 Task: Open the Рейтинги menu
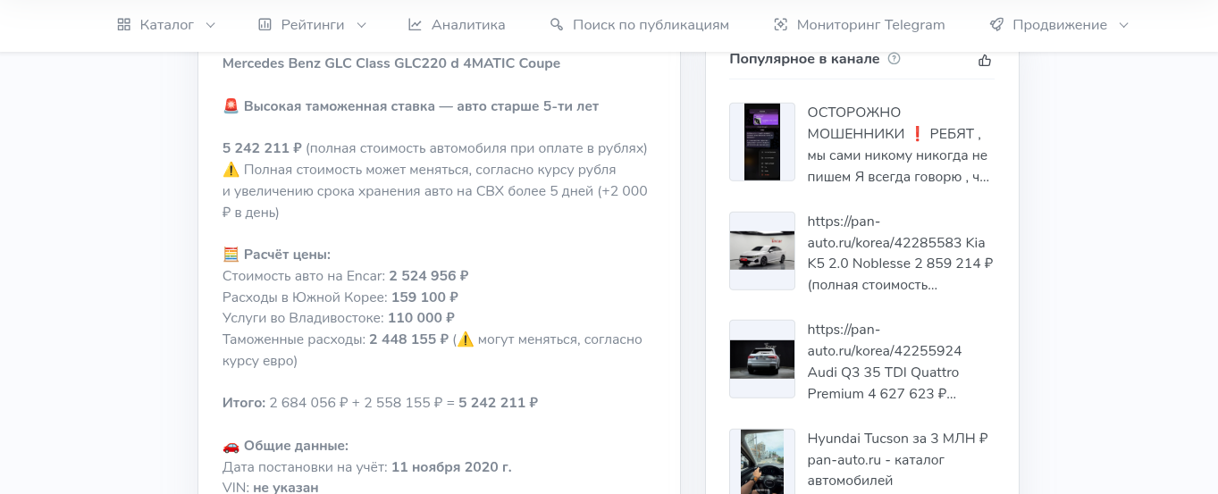313,25
